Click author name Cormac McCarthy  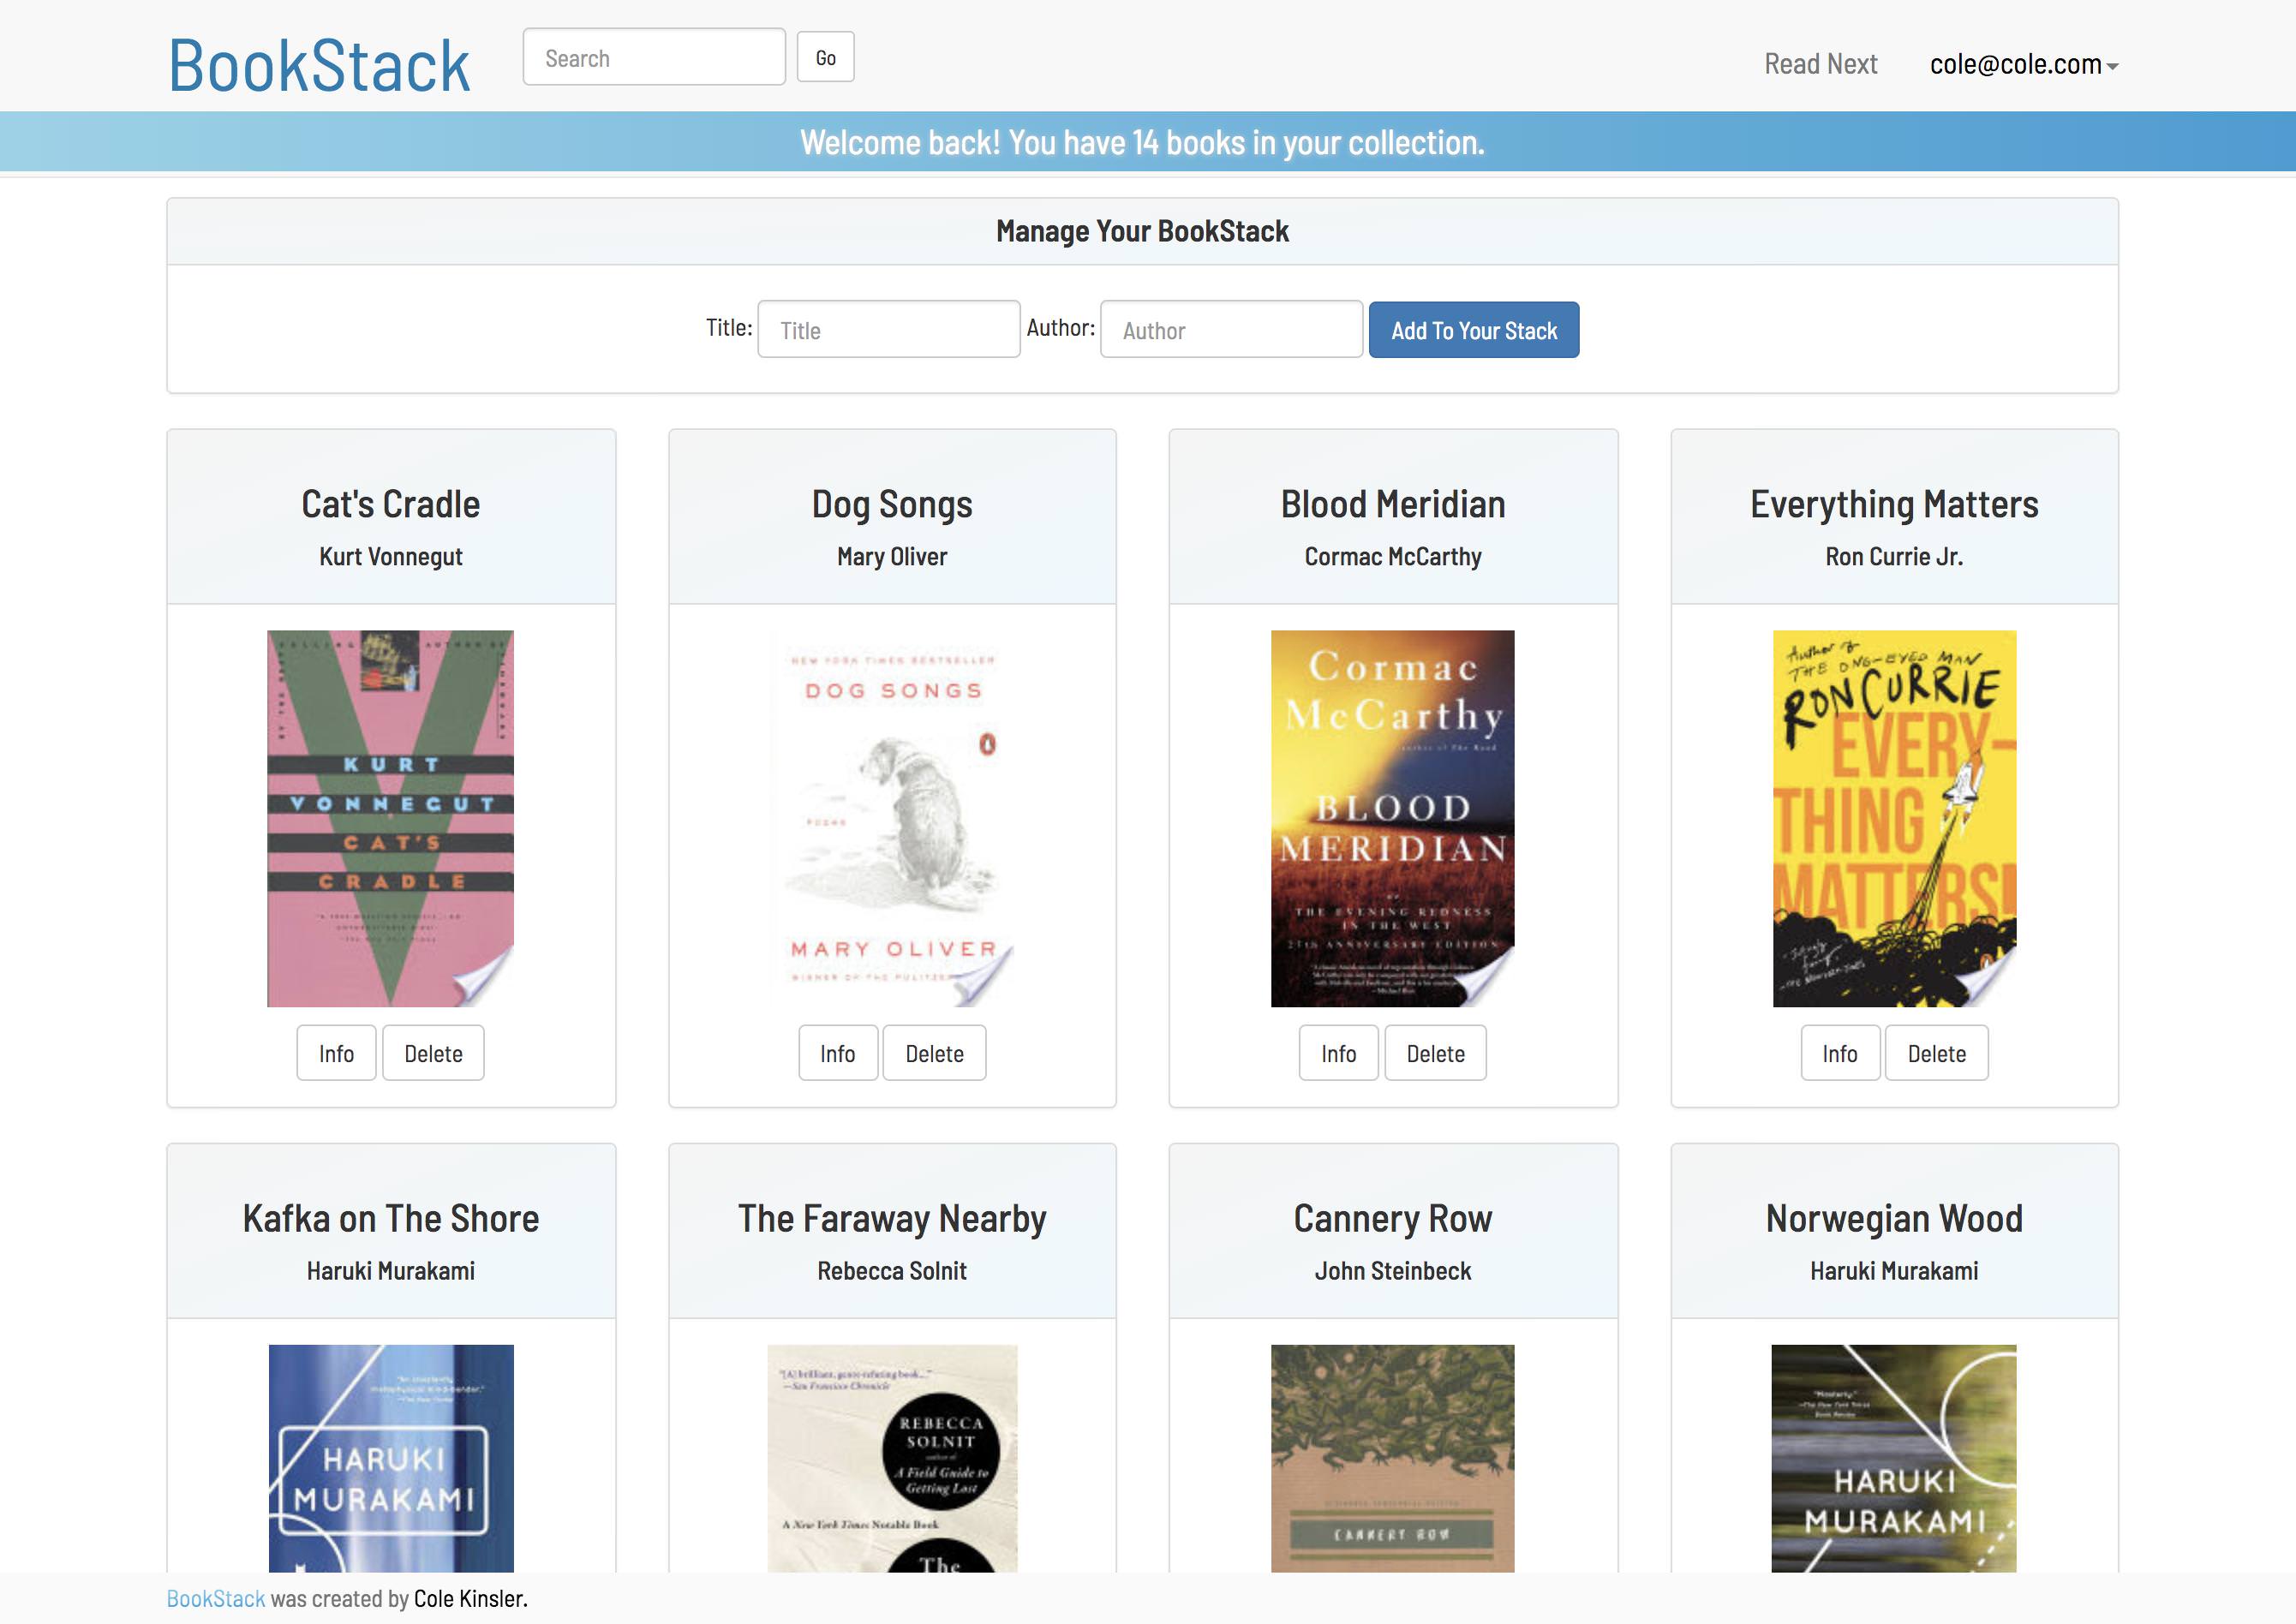(x=1393, y=556)
